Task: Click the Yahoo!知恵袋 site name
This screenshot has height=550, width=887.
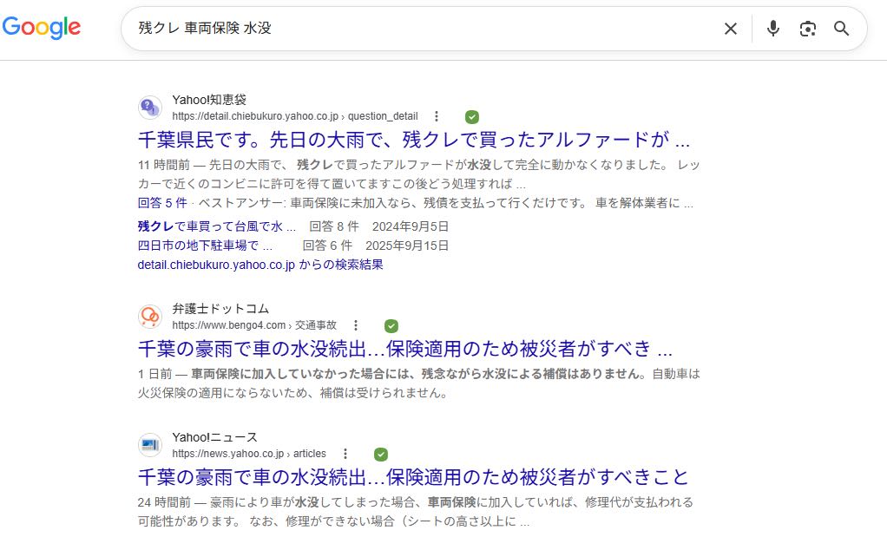Action: [209, 100]
